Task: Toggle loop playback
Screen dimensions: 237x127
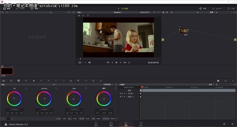Action: point(129,62)
